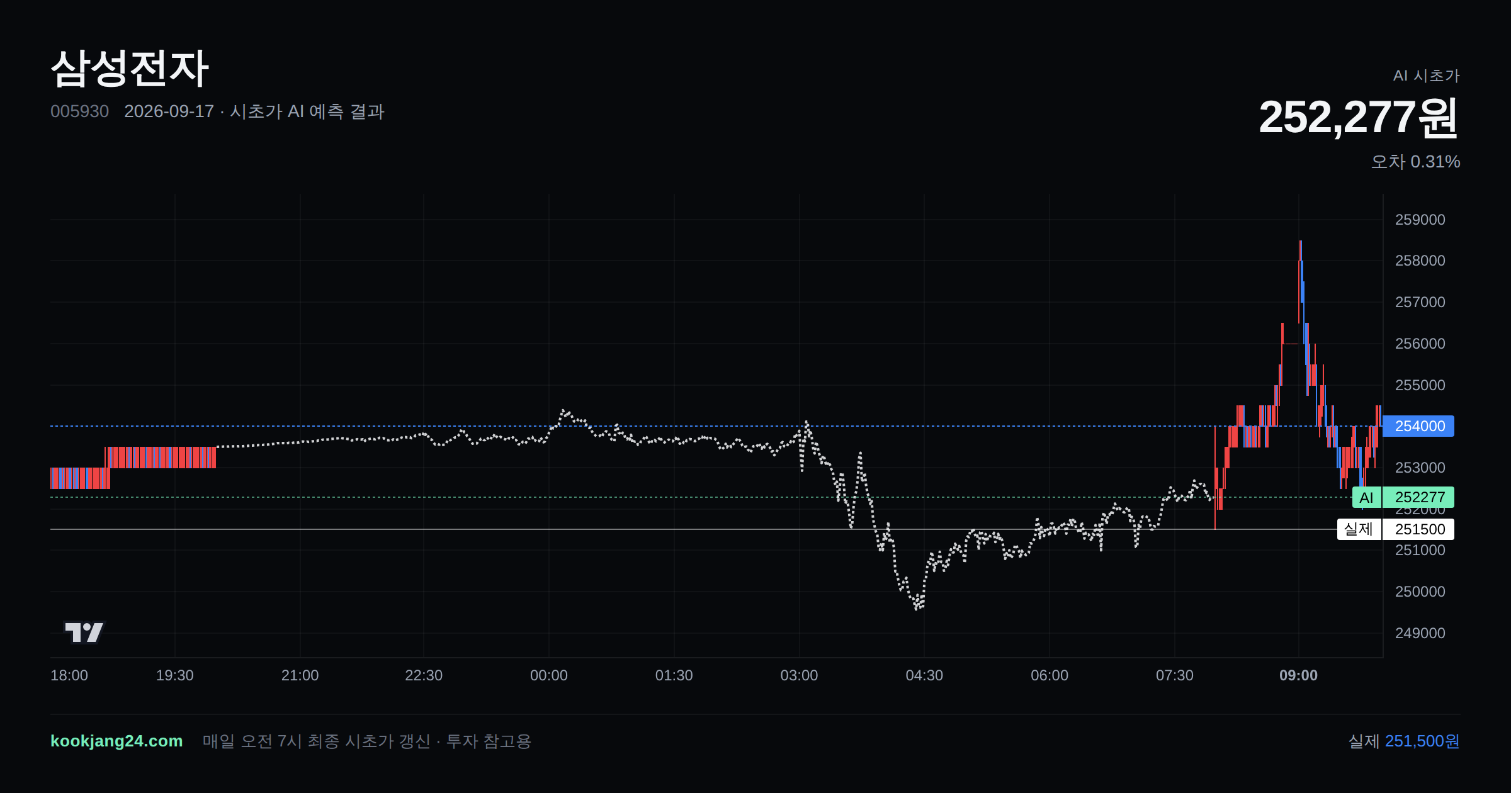Click the AI 시초가 label
1511x793 pixels.
[x=1426, y=76]
